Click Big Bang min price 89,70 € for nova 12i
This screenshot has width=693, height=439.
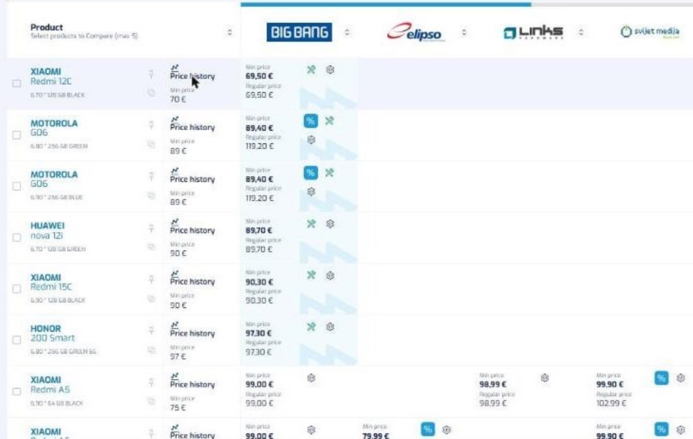(259, 230)
